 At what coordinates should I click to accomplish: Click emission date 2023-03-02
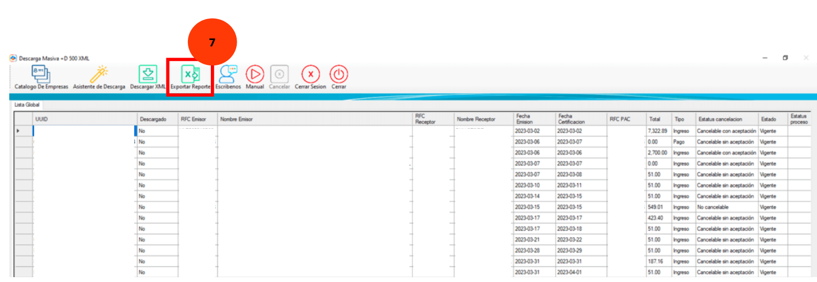[x=534, y=131]
